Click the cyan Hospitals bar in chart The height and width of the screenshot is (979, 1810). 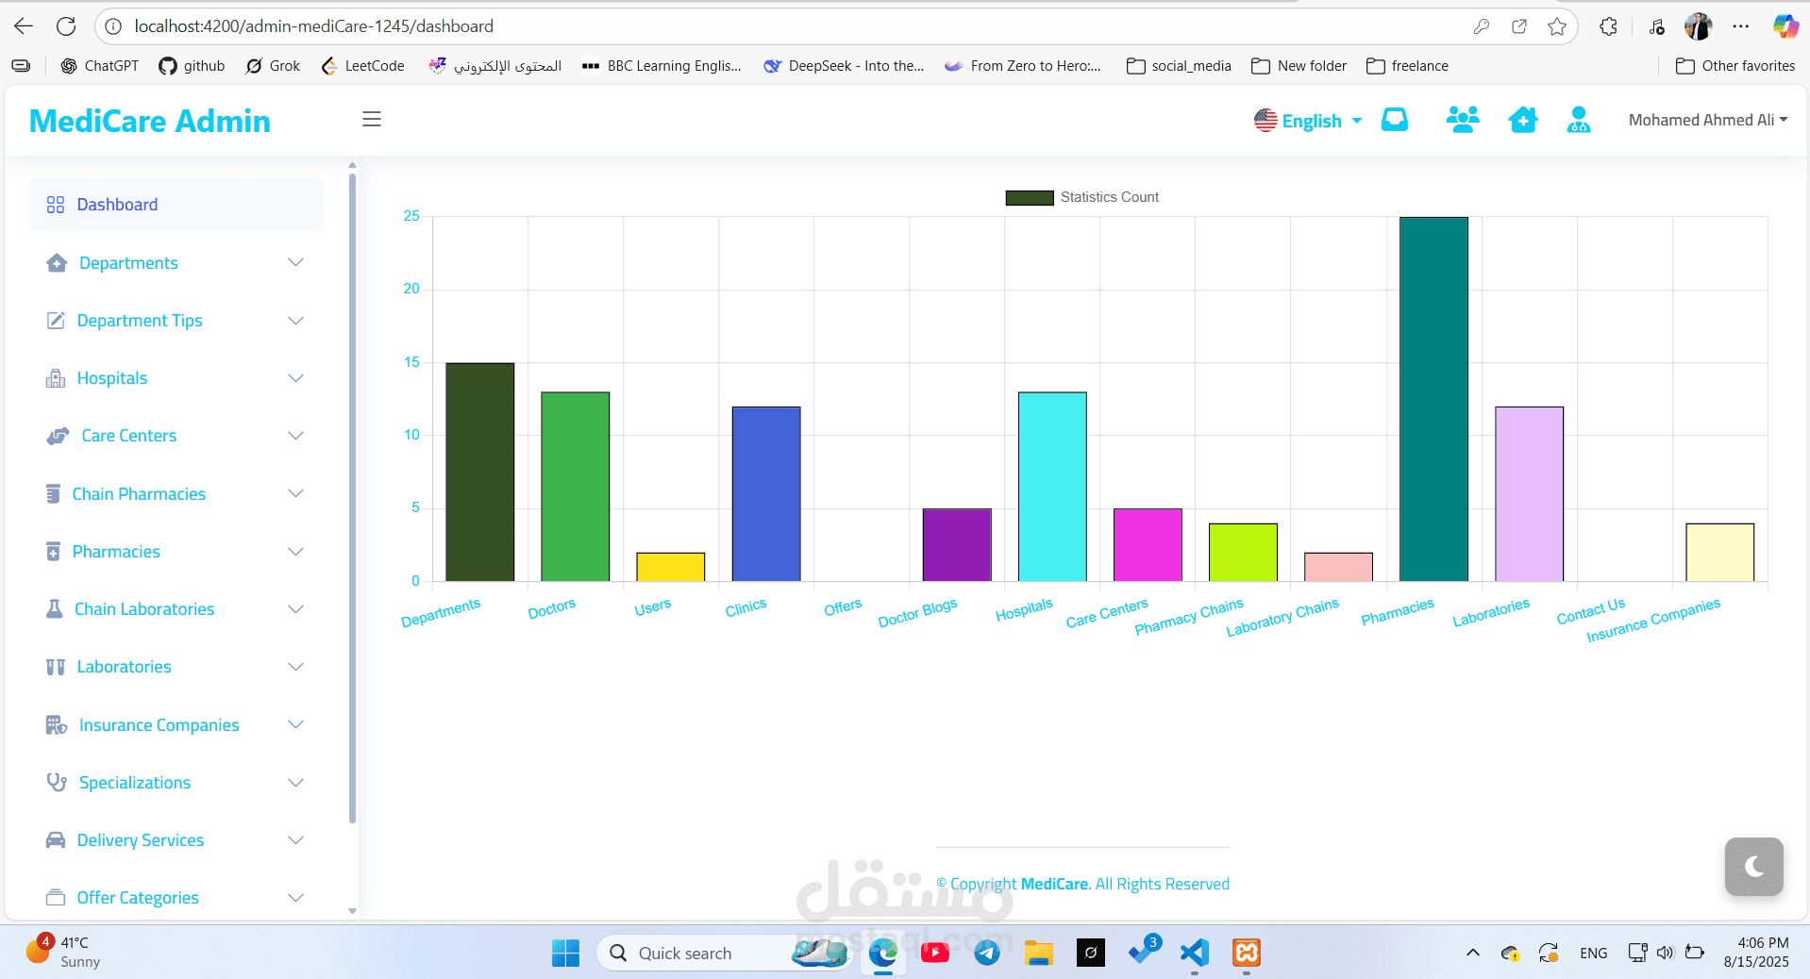pos(1052,487)
